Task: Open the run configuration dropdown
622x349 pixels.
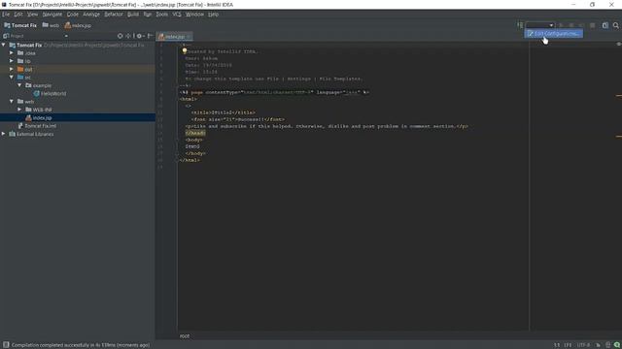Action: [x=539, y=25]
